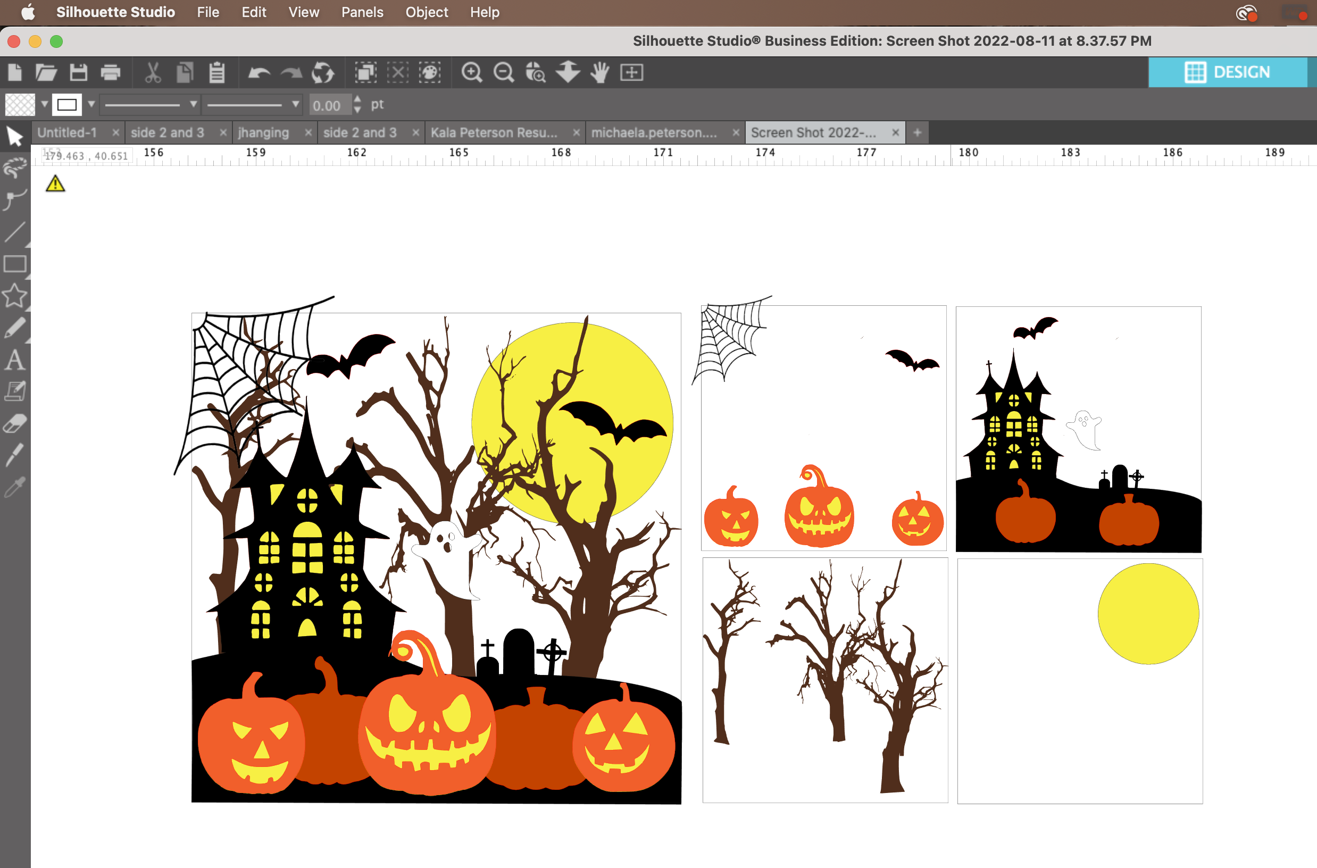1317x868 pixels.
Task: Click the line thickness pt field
Action: click(x=330, y=105)
